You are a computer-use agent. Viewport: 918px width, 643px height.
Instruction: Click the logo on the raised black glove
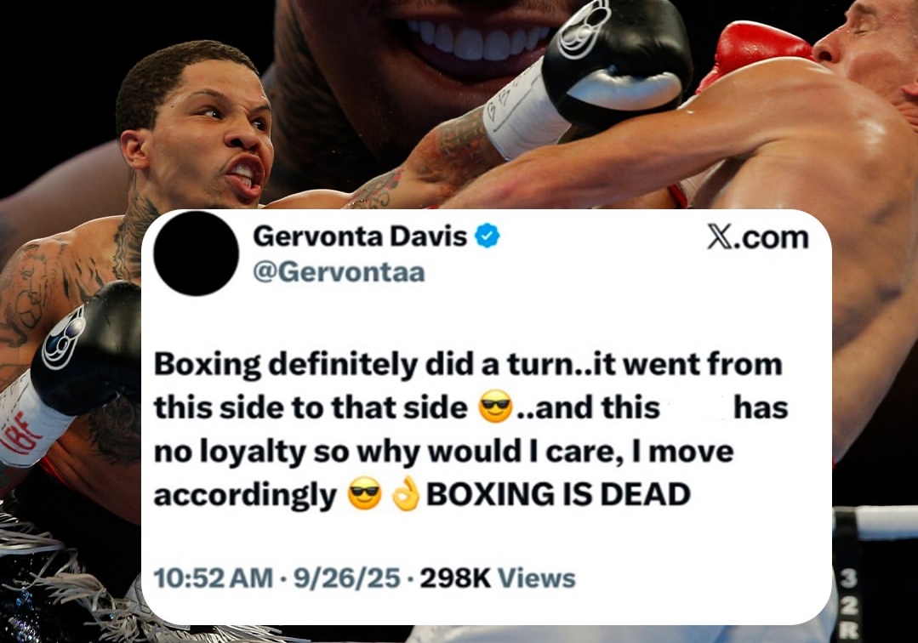582,27
